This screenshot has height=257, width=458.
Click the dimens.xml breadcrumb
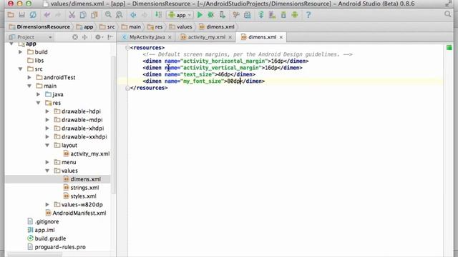[217, 27]
